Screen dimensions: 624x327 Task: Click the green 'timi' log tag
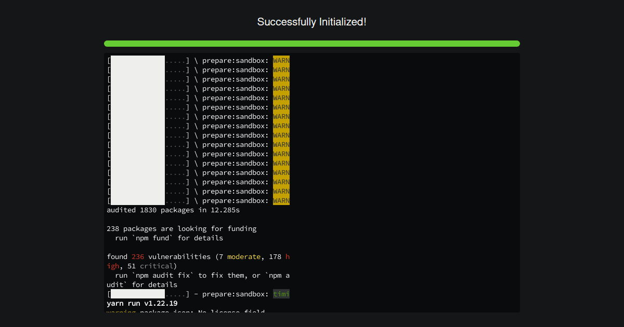pos(281,294)
